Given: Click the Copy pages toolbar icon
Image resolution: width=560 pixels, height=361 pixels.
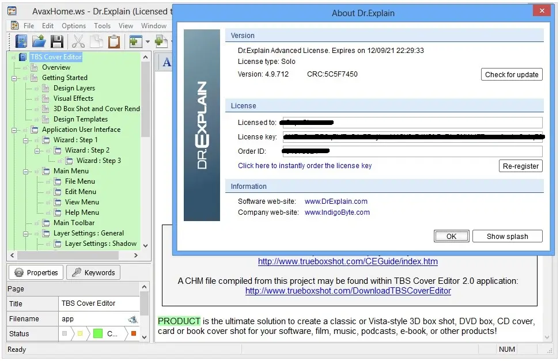Looking at the screenshot, I should [x=96, y=41].
